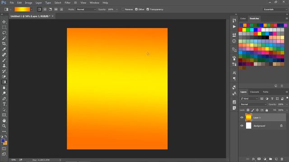Switch to the Paths tab
This screenshot has width=289, height=162.
(x=266, y=92)
